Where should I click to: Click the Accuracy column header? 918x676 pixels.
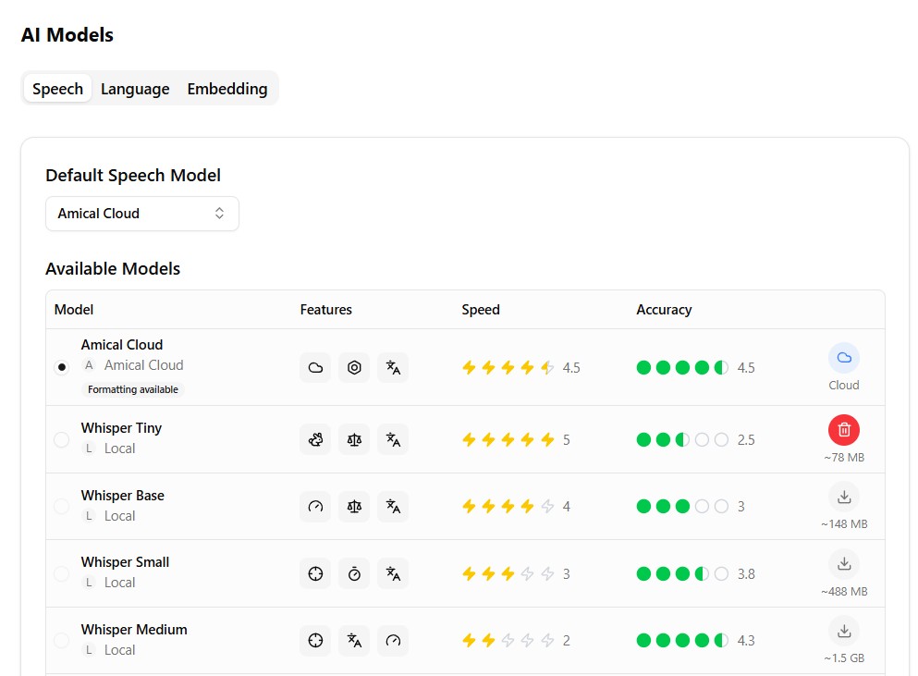point(664,309)
